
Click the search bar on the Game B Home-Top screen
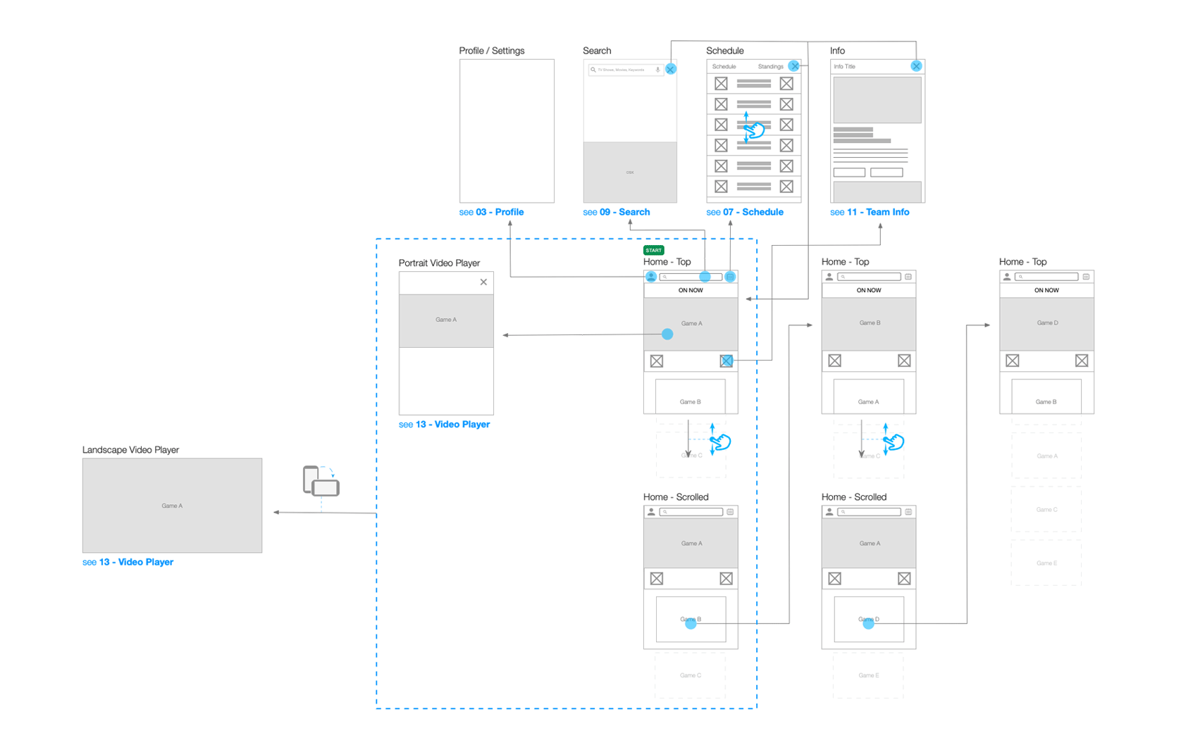click(x=869, y=277)
